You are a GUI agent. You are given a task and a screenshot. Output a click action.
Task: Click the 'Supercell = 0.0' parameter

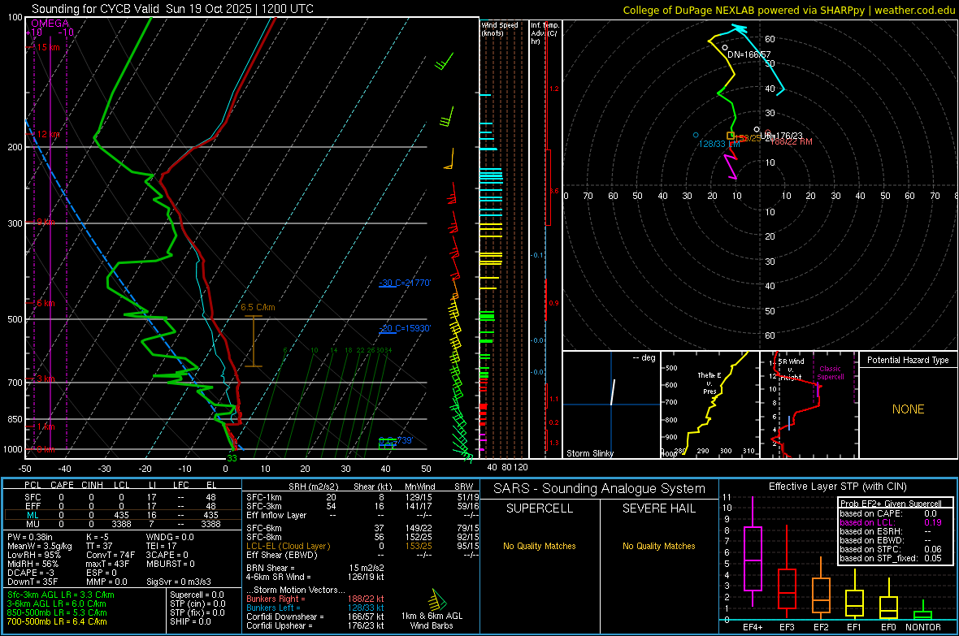pyautogui.click(x=197, y=595)
